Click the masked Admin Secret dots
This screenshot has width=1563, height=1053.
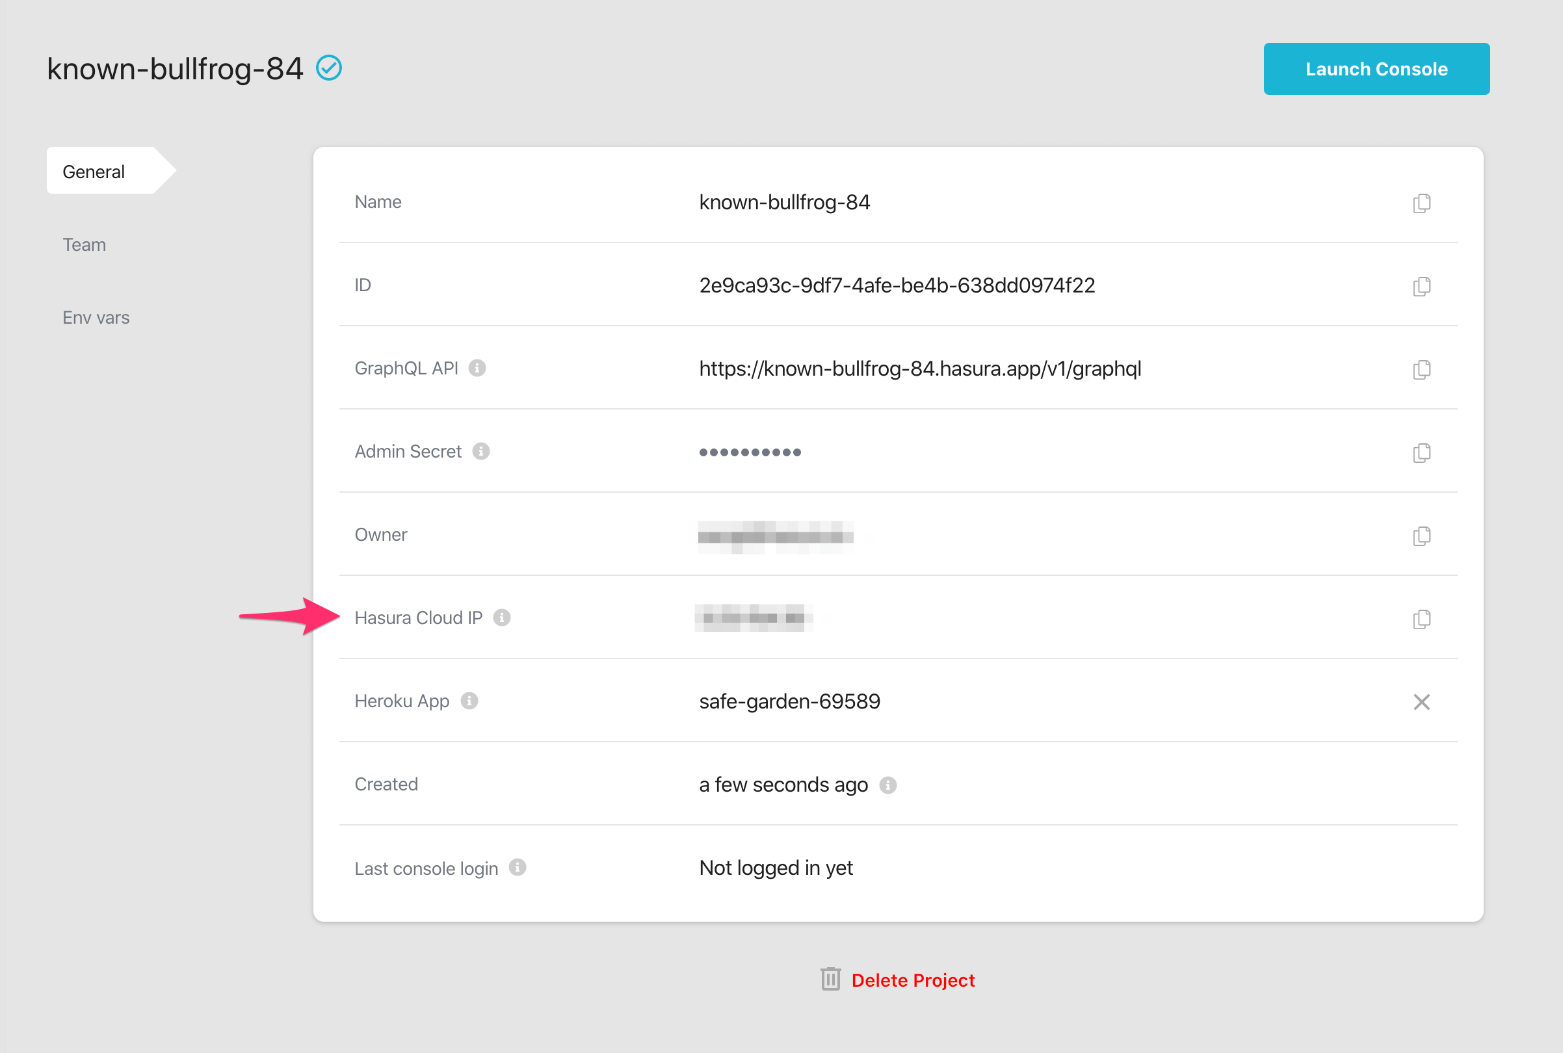click(750, 452)
